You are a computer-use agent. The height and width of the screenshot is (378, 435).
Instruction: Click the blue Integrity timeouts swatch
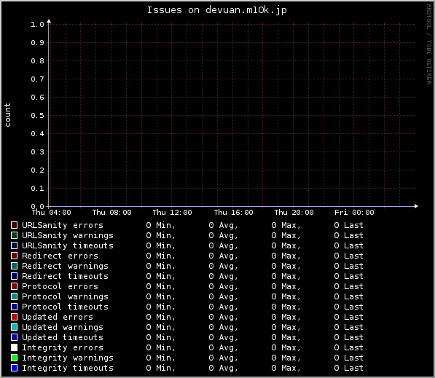tap(14, 368)
